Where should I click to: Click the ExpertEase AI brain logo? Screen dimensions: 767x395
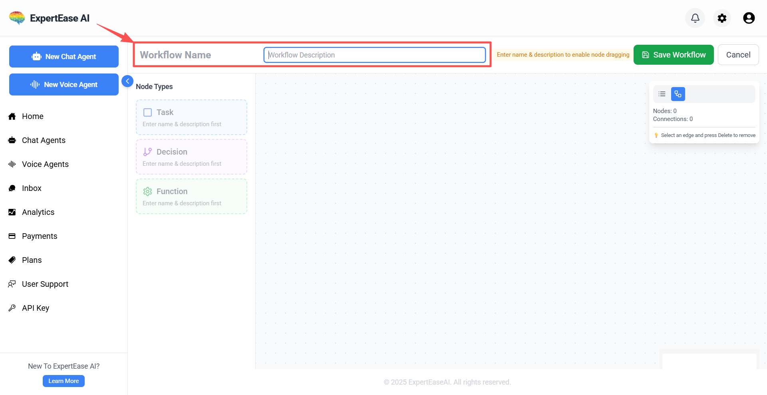(x=17, y=18)
